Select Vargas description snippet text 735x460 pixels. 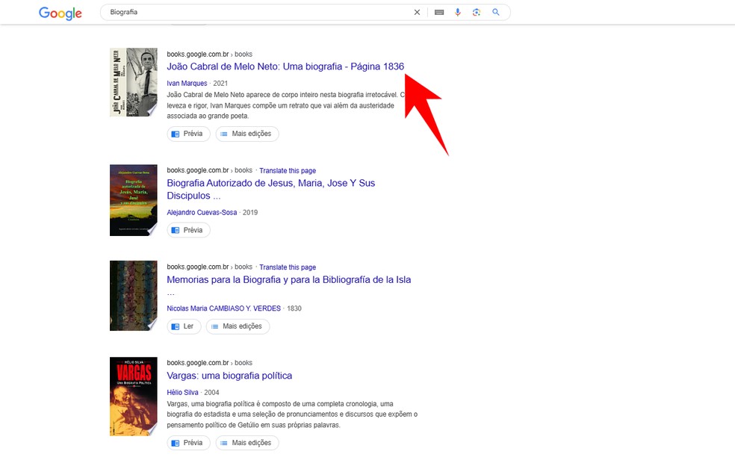pyautogui.click(x=292, y=414)
